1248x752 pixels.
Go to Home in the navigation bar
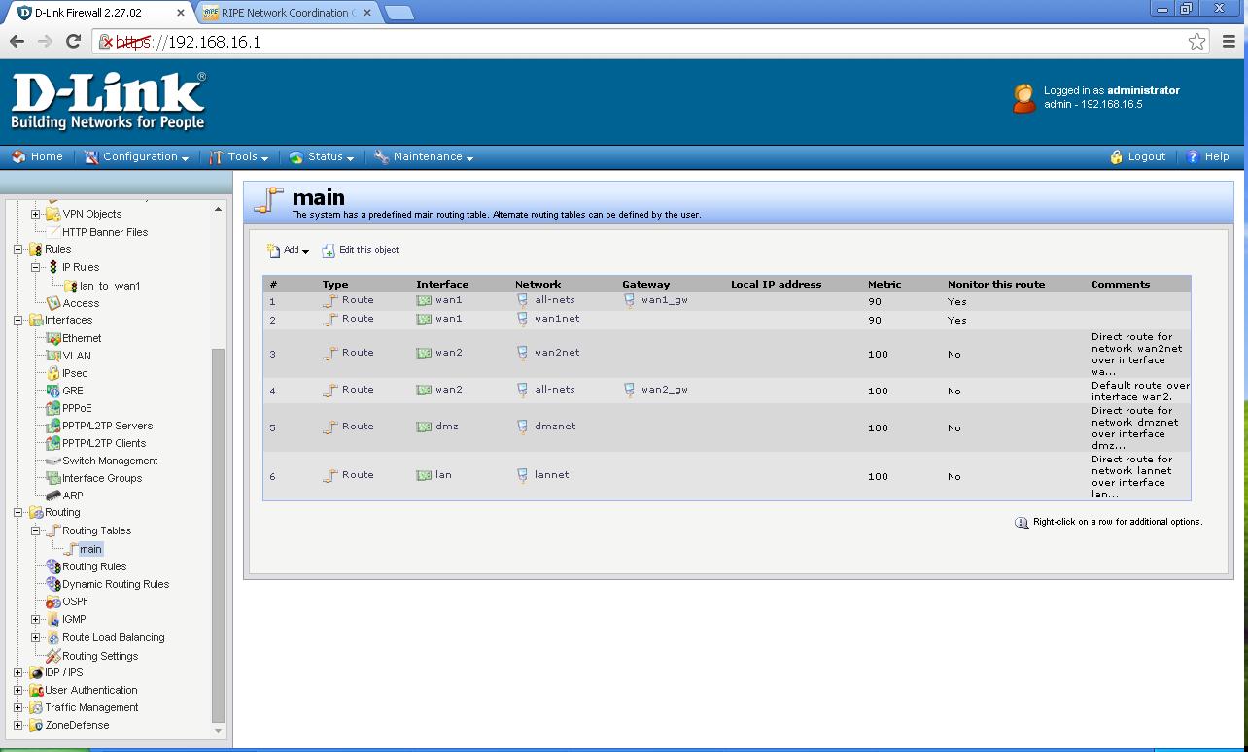37,156
